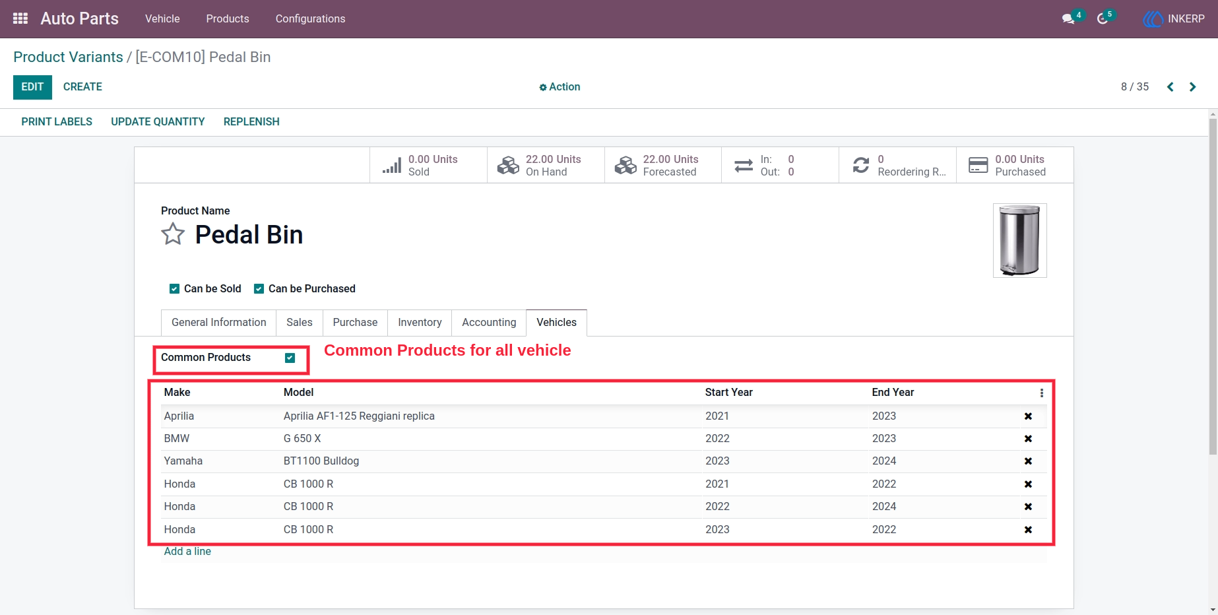Switch to the Purchase tab
Screen dimensions: 1218x615
pos(355,323)
